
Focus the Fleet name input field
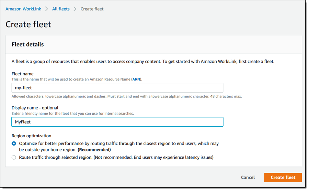(117, 88)
